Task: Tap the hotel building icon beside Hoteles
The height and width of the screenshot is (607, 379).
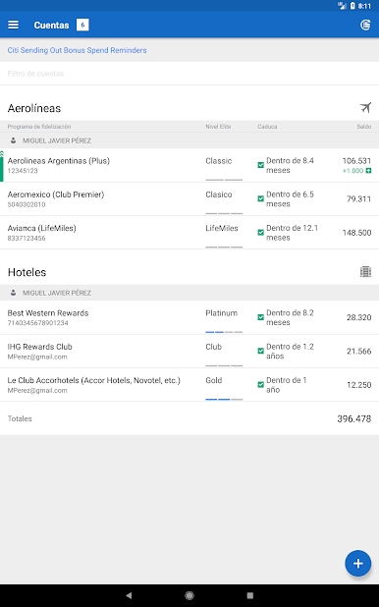Action: coord(365,272)
